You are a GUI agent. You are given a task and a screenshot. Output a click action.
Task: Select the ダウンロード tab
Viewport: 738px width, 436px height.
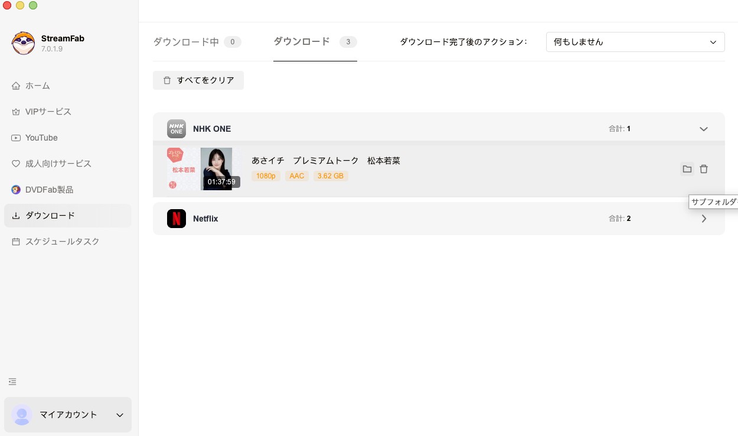(x=302, y=42)
